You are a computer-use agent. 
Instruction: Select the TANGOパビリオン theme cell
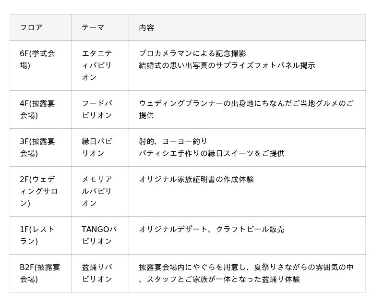[x=99, y=235]
